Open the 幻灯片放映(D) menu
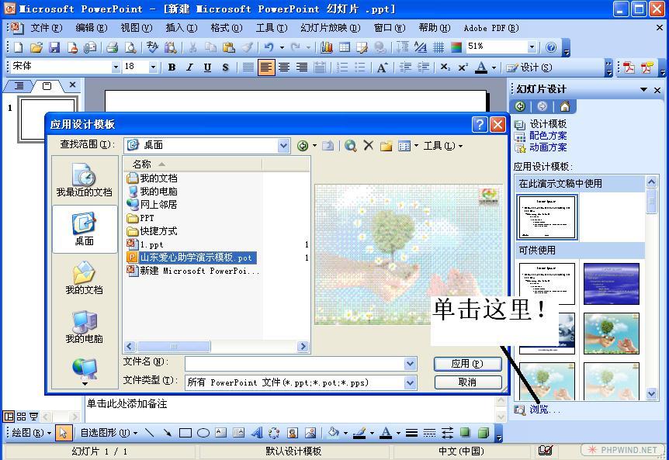Viewport: 669px width, 460px height. click(331, 28)
